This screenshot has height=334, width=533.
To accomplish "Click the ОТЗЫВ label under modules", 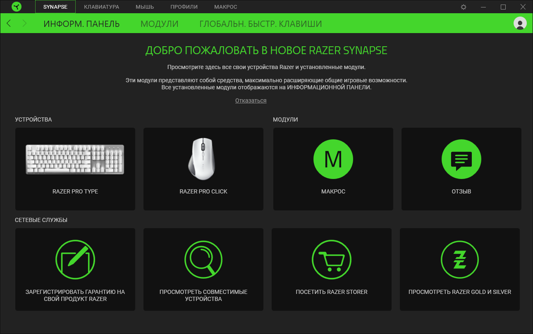I will [x=461, y=191].
